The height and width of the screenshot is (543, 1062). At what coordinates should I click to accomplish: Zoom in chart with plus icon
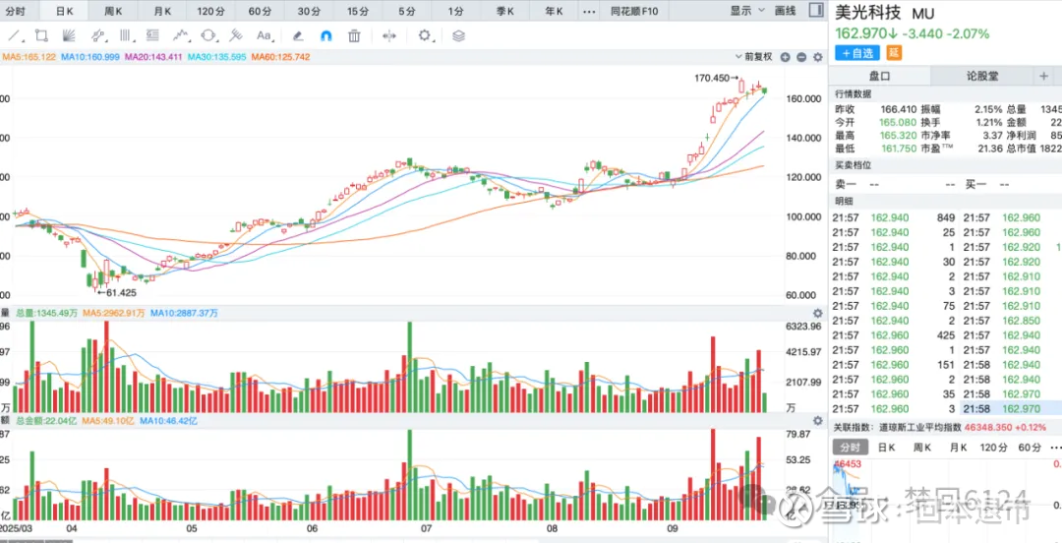(x=786, y=57)
